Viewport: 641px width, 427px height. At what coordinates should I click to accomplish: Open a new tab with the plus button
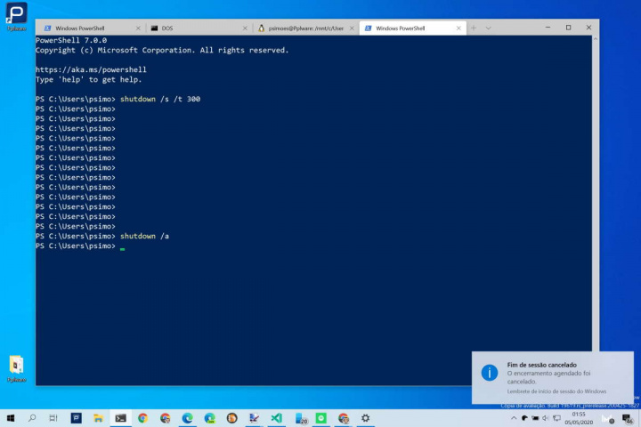pyautogui.click(x=474, y=28)
